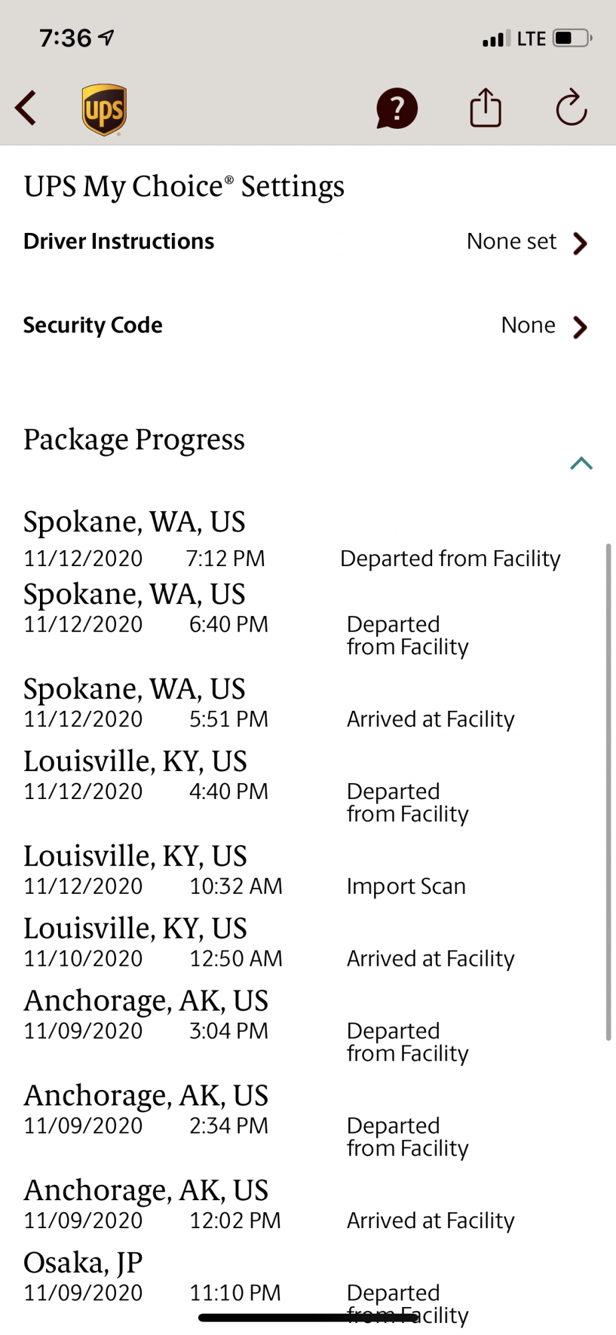Tap the home indicator bar at bottom
The width and height of the screenshot is (616, 1335).
(308, 1318)
